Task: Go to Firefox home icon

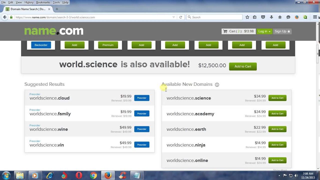Action: click(280, 17)
